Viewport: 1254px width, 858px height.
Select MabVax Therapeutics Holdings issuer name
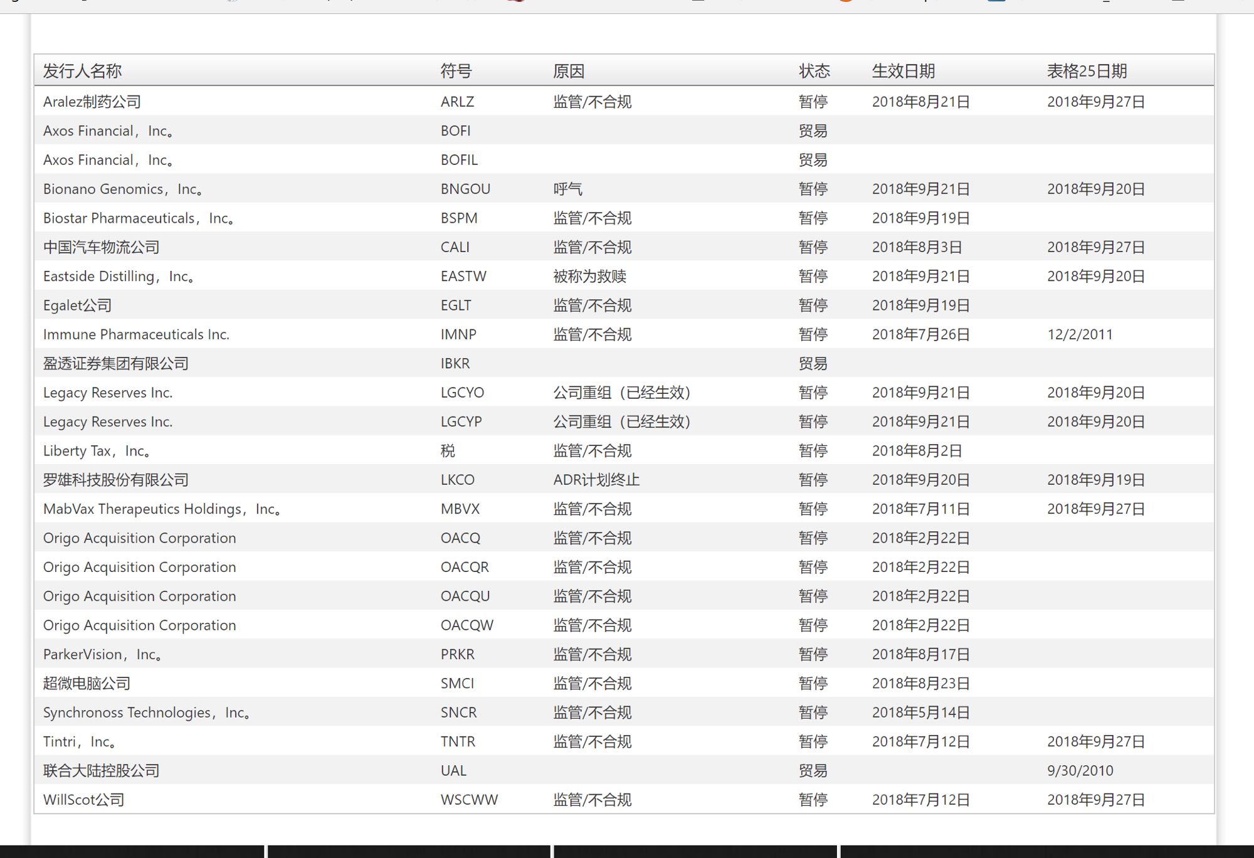pos(162,509)
